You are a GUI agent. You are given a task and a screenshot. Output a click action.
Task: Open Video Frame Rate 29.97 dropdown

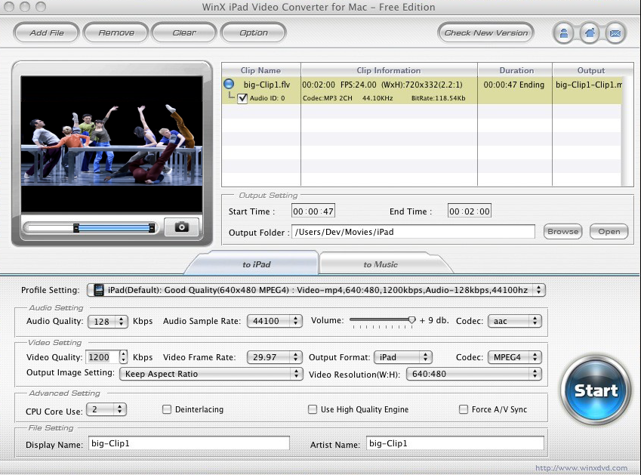(275, 357)
